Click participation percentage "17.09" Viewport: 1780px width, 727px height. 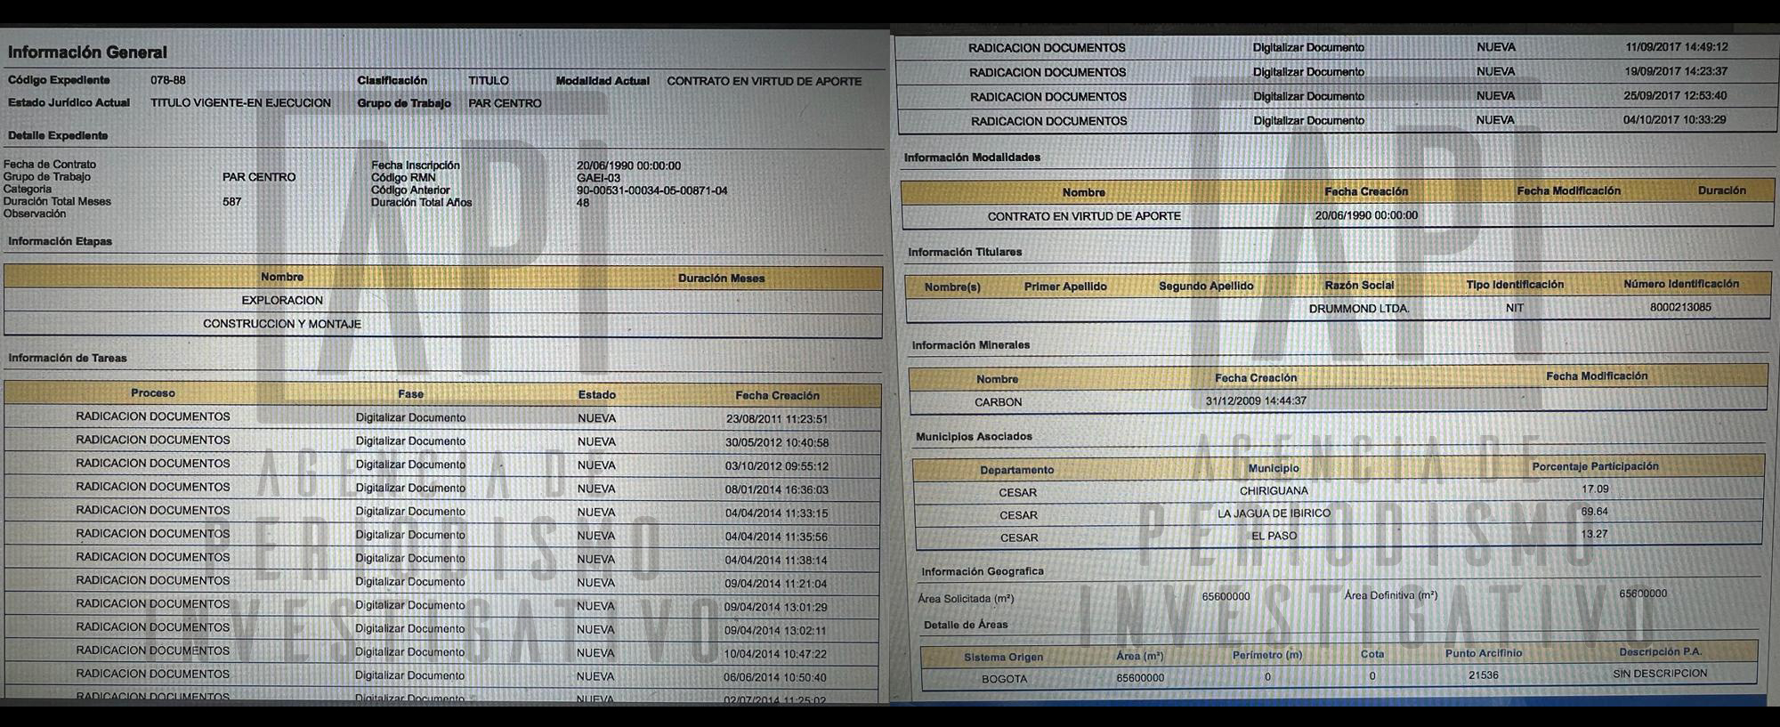coord(1595,489)
